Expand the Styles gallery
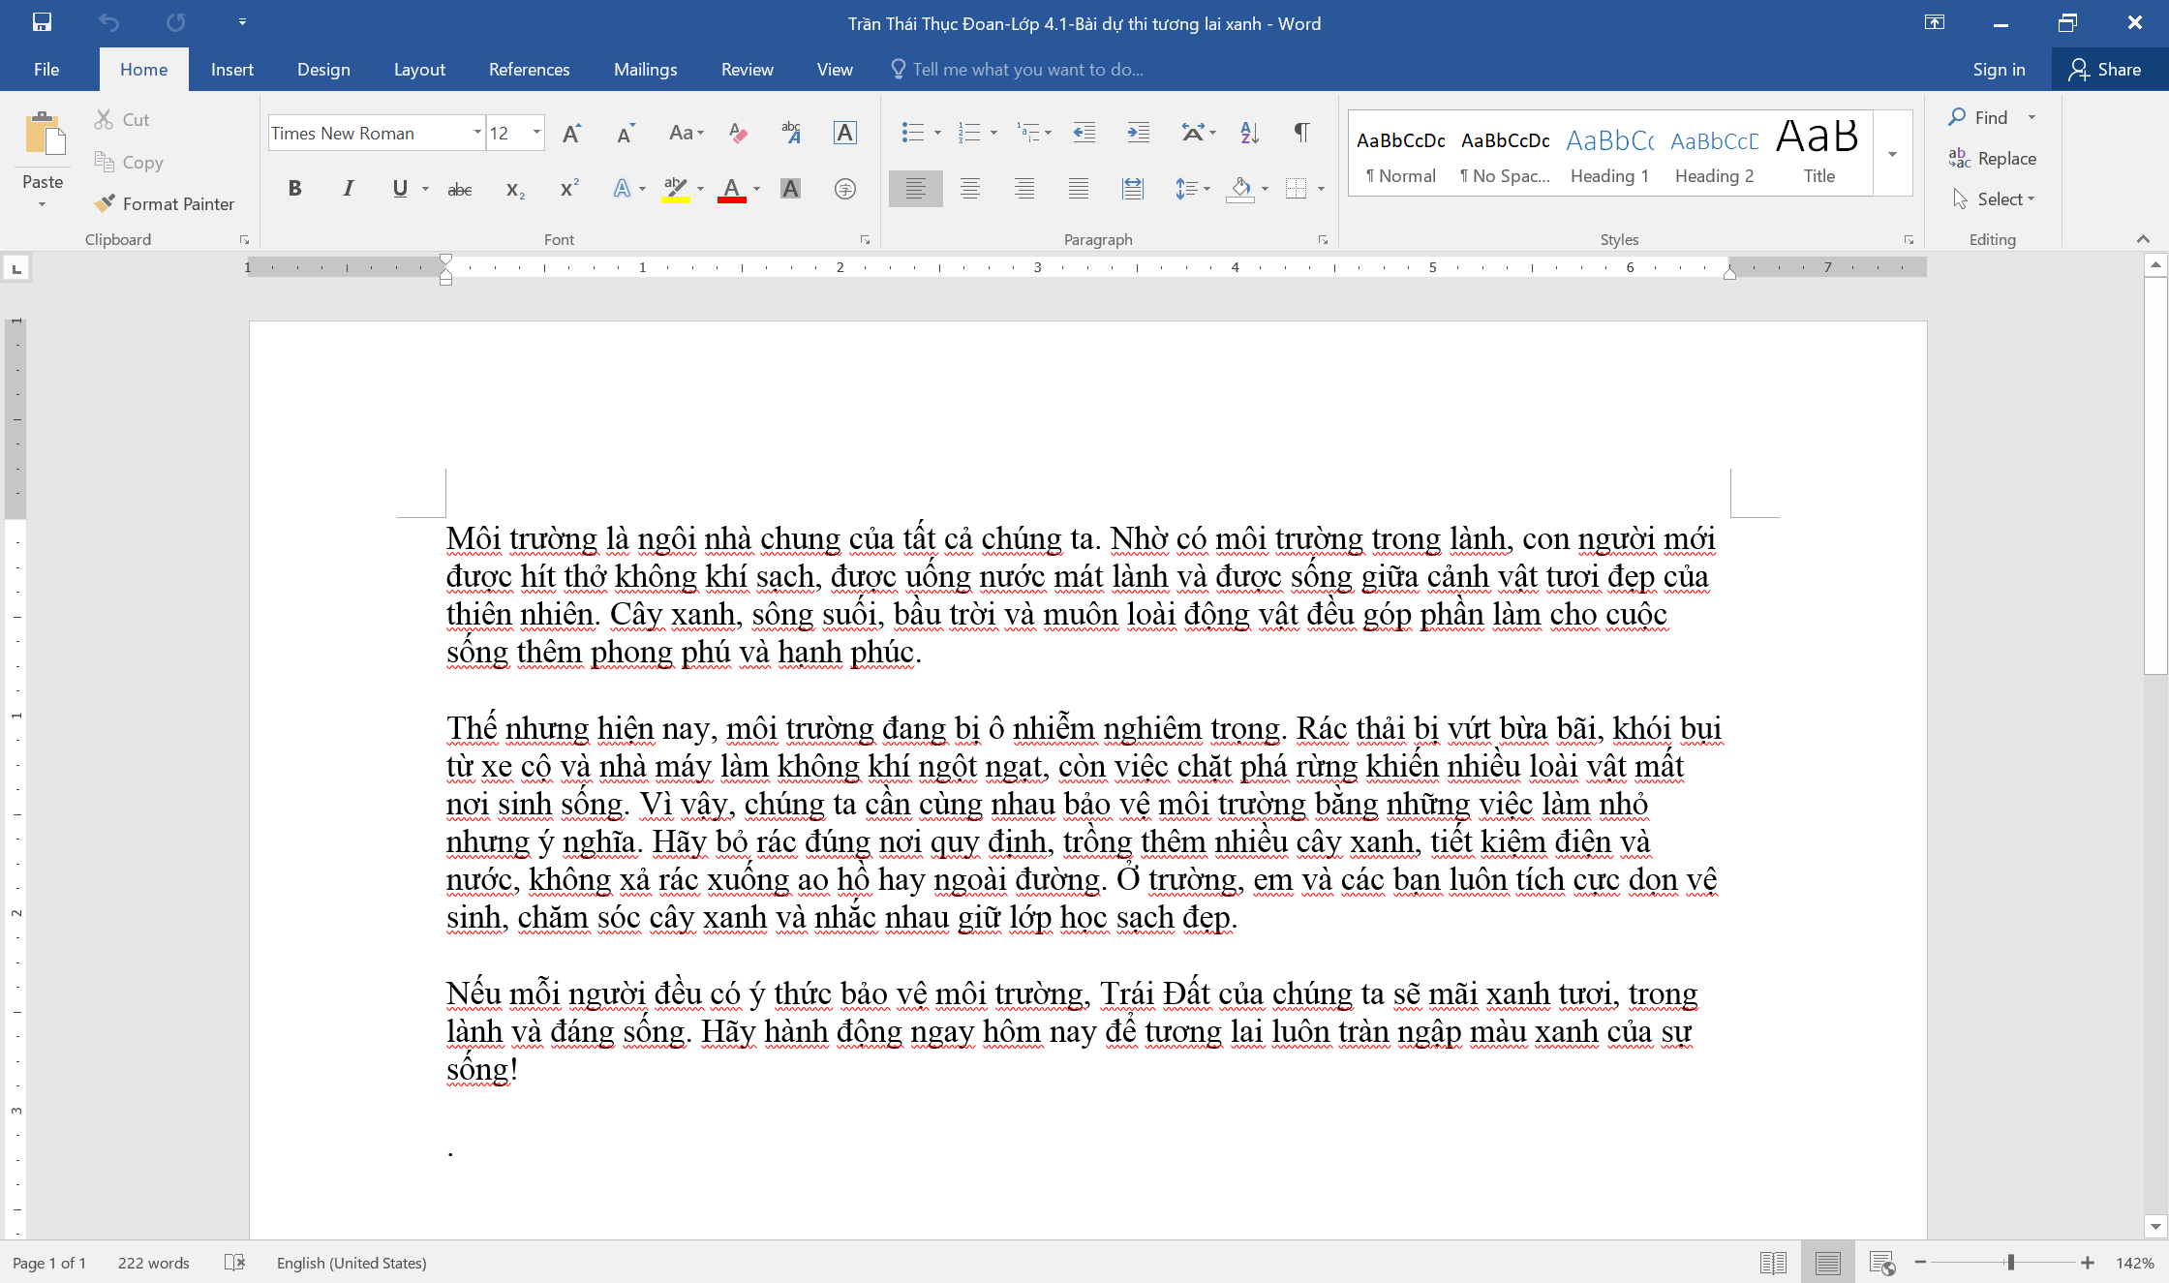 click(1892, 155)
